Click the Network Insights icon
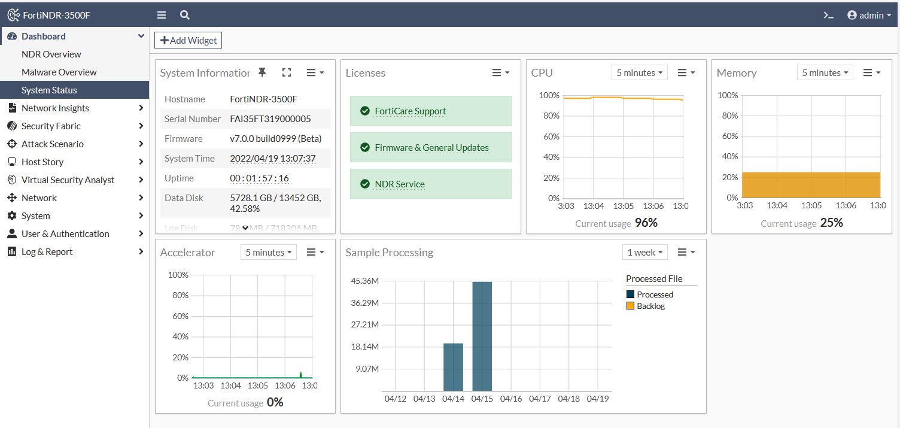The image size is (900, 428). coord(12,108)
